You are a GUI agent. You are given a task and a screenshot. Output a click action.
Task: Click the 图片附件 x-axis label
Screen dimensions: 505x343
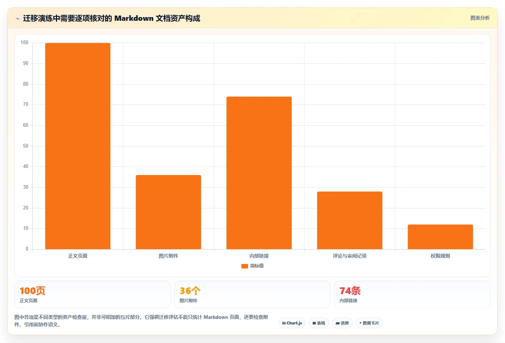(168, 256)
